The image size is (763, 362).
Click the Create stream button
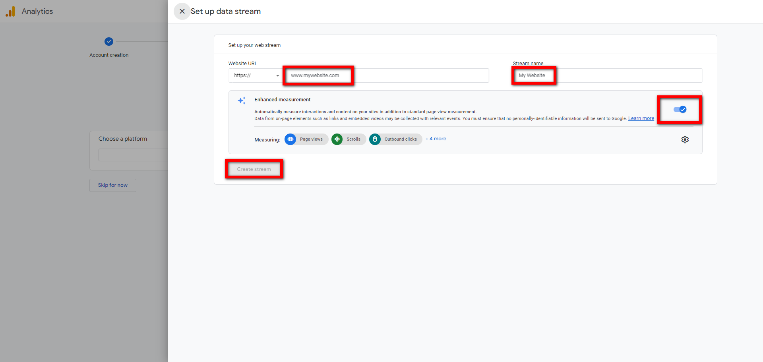click(x=254, y=169)
